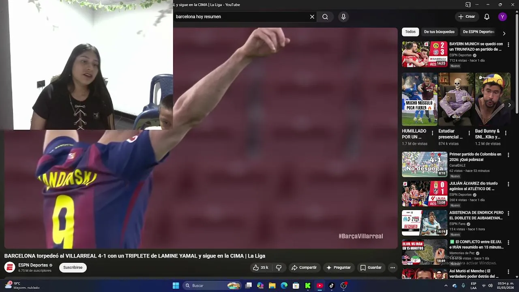Like the video showing 35 k

click(x=261, y=268)
